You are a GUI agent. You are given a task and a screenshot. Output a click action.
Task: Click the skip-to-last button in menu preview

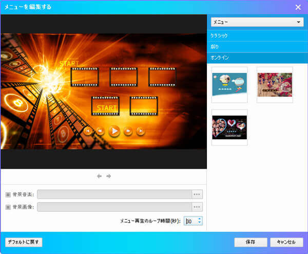[x=141, y=131]
